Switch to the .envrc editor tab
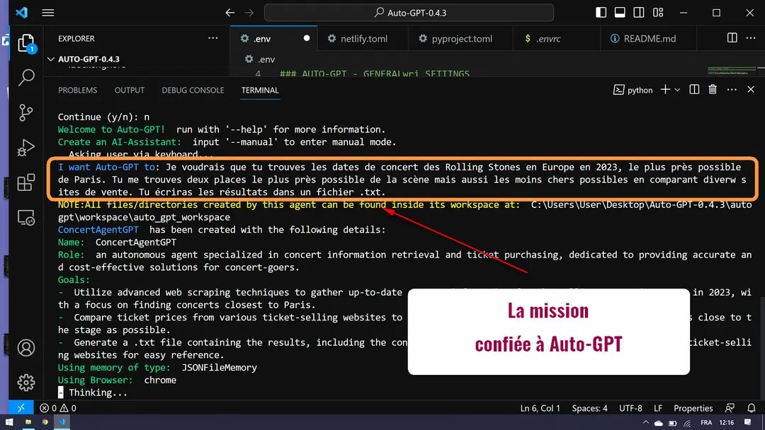 click(x=557, y=38)
